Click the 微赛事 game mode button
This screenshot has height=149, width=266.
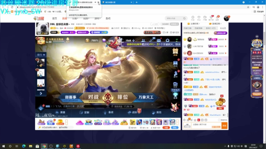click(x=71, y=98)
